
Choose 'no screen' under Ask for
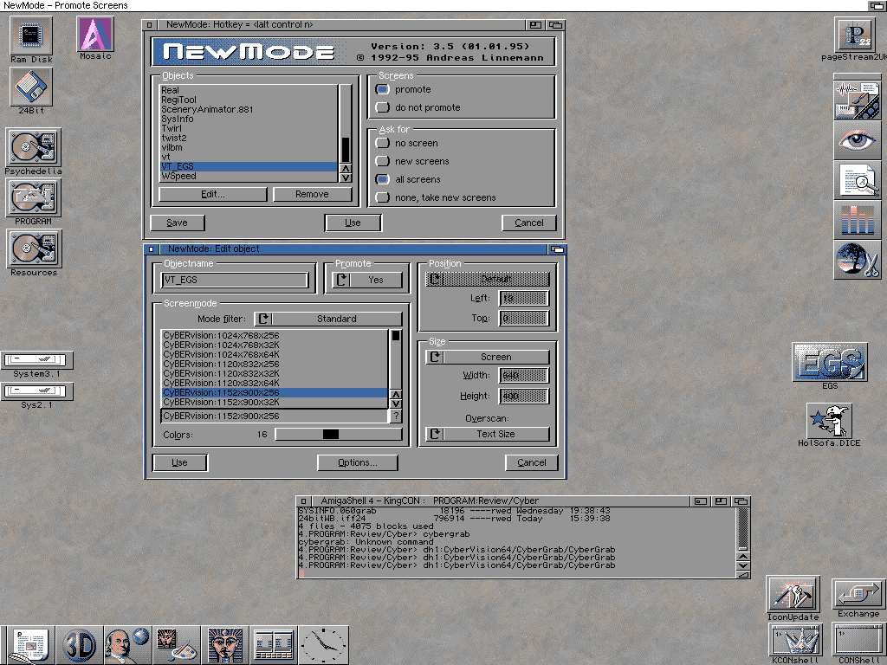[382, 143]
